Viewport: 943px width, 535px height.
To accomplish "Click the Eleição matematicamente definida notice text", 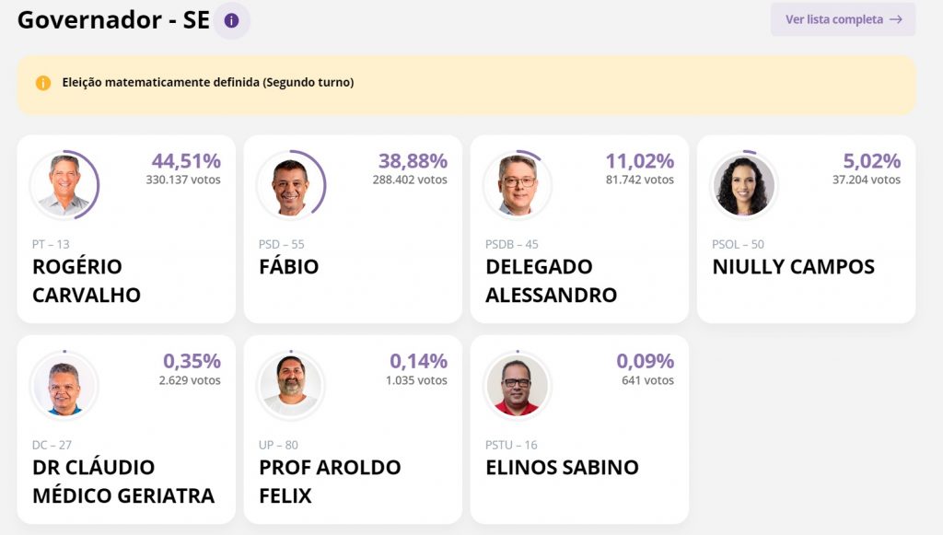I will coord(208,83).
